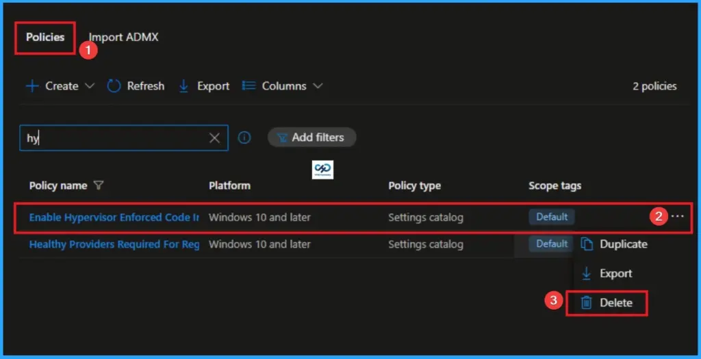Click the Refresh label in toolbar

pyautogui.click(x=146, y=85)
